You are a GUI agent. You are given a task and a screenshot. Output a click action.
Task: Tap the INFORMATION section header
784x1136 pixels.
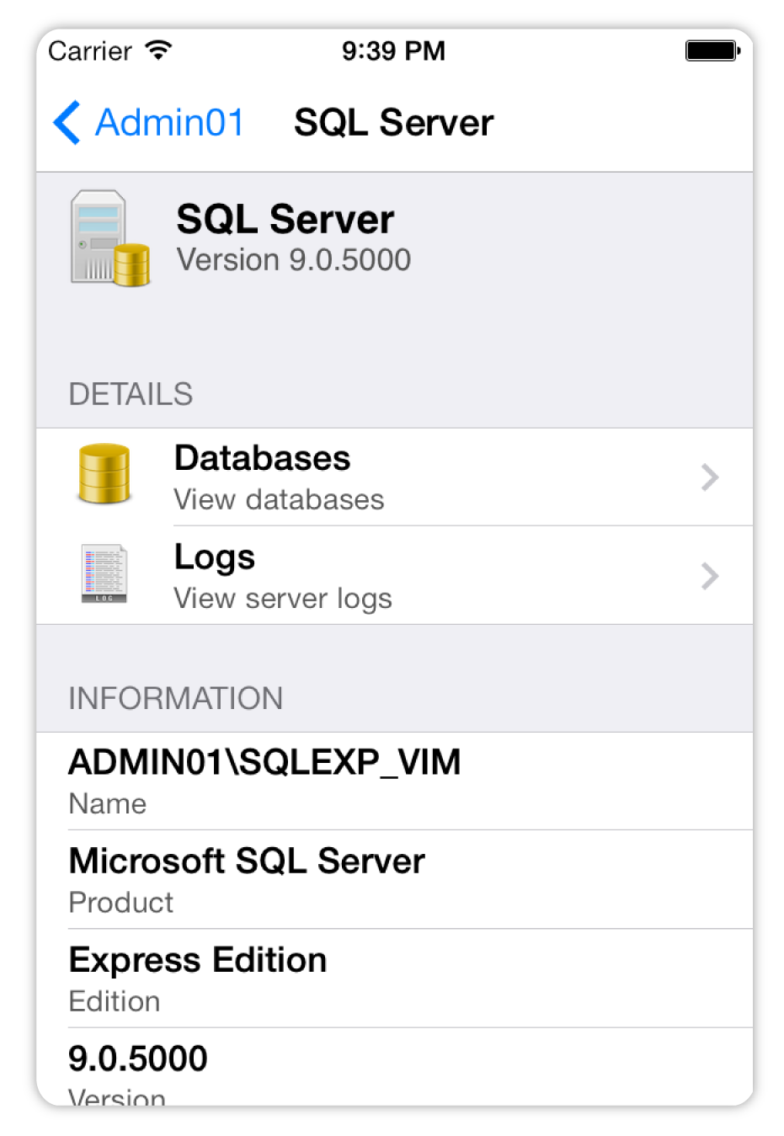coord(175,698)
